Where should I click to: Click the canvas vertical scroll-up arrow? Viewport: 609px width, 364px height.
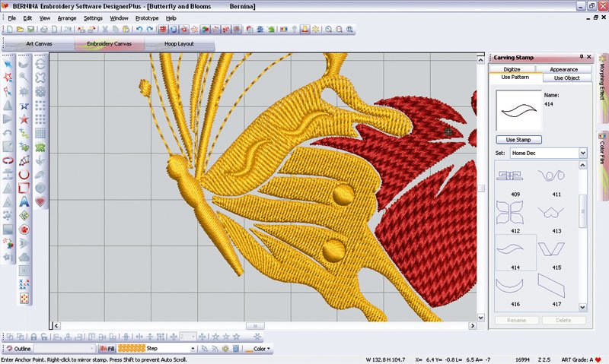[x=480, y=59]
